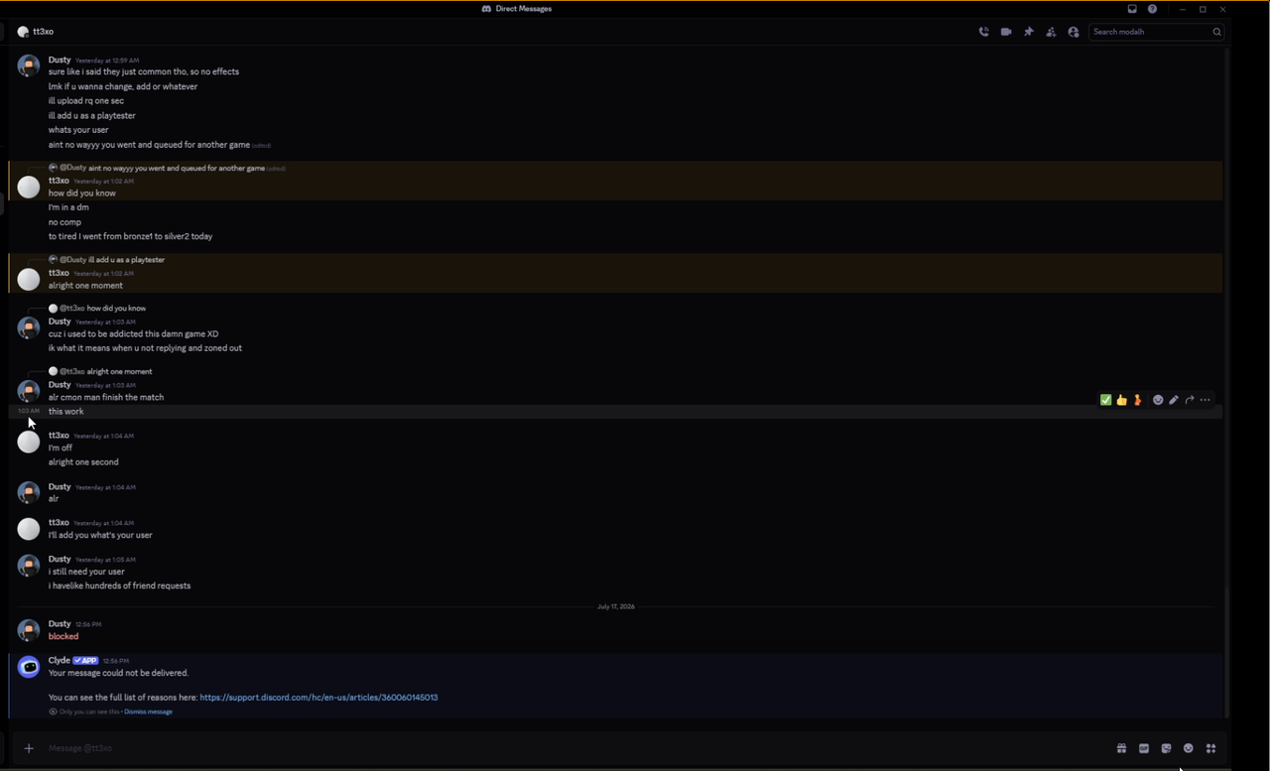Click Clyde's bot avatar

click(x=29, y=668)
